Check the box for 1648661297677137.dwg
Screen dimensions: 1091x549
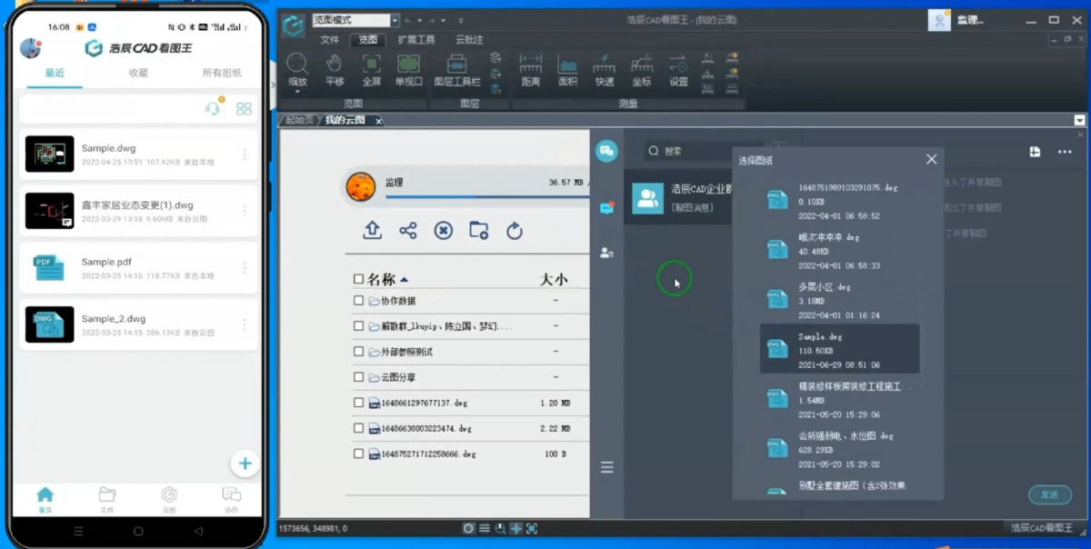[x=358, y=403]
